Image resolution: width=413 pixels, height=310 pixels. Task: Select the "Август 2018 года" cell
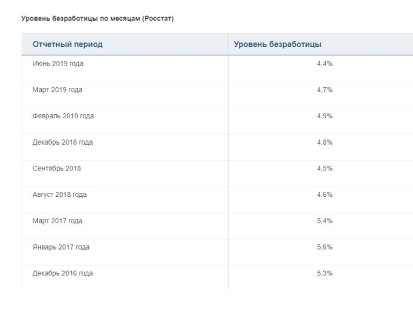[60, 195]
